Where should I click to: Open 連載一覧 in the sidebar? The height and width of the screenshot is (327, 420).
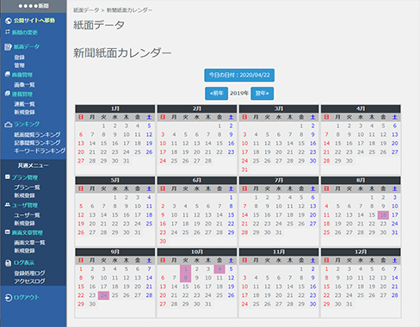(25, 104)
